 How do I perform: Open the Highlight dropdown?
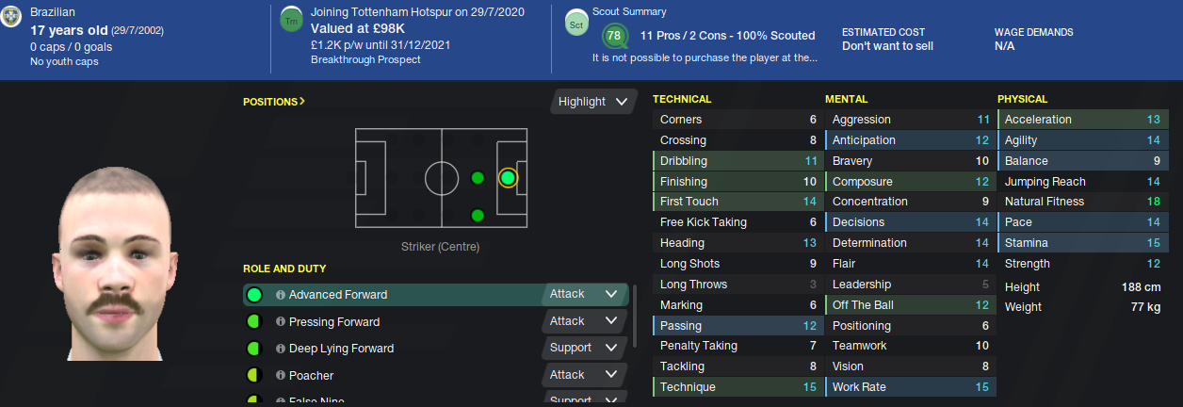coord(592,102)
